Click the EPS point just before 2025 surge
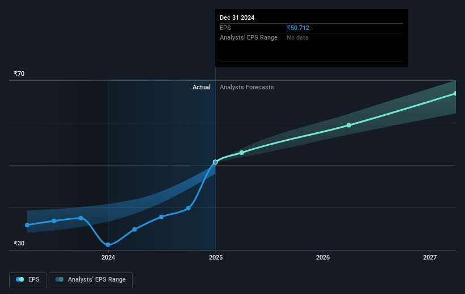 pos(188,208)
